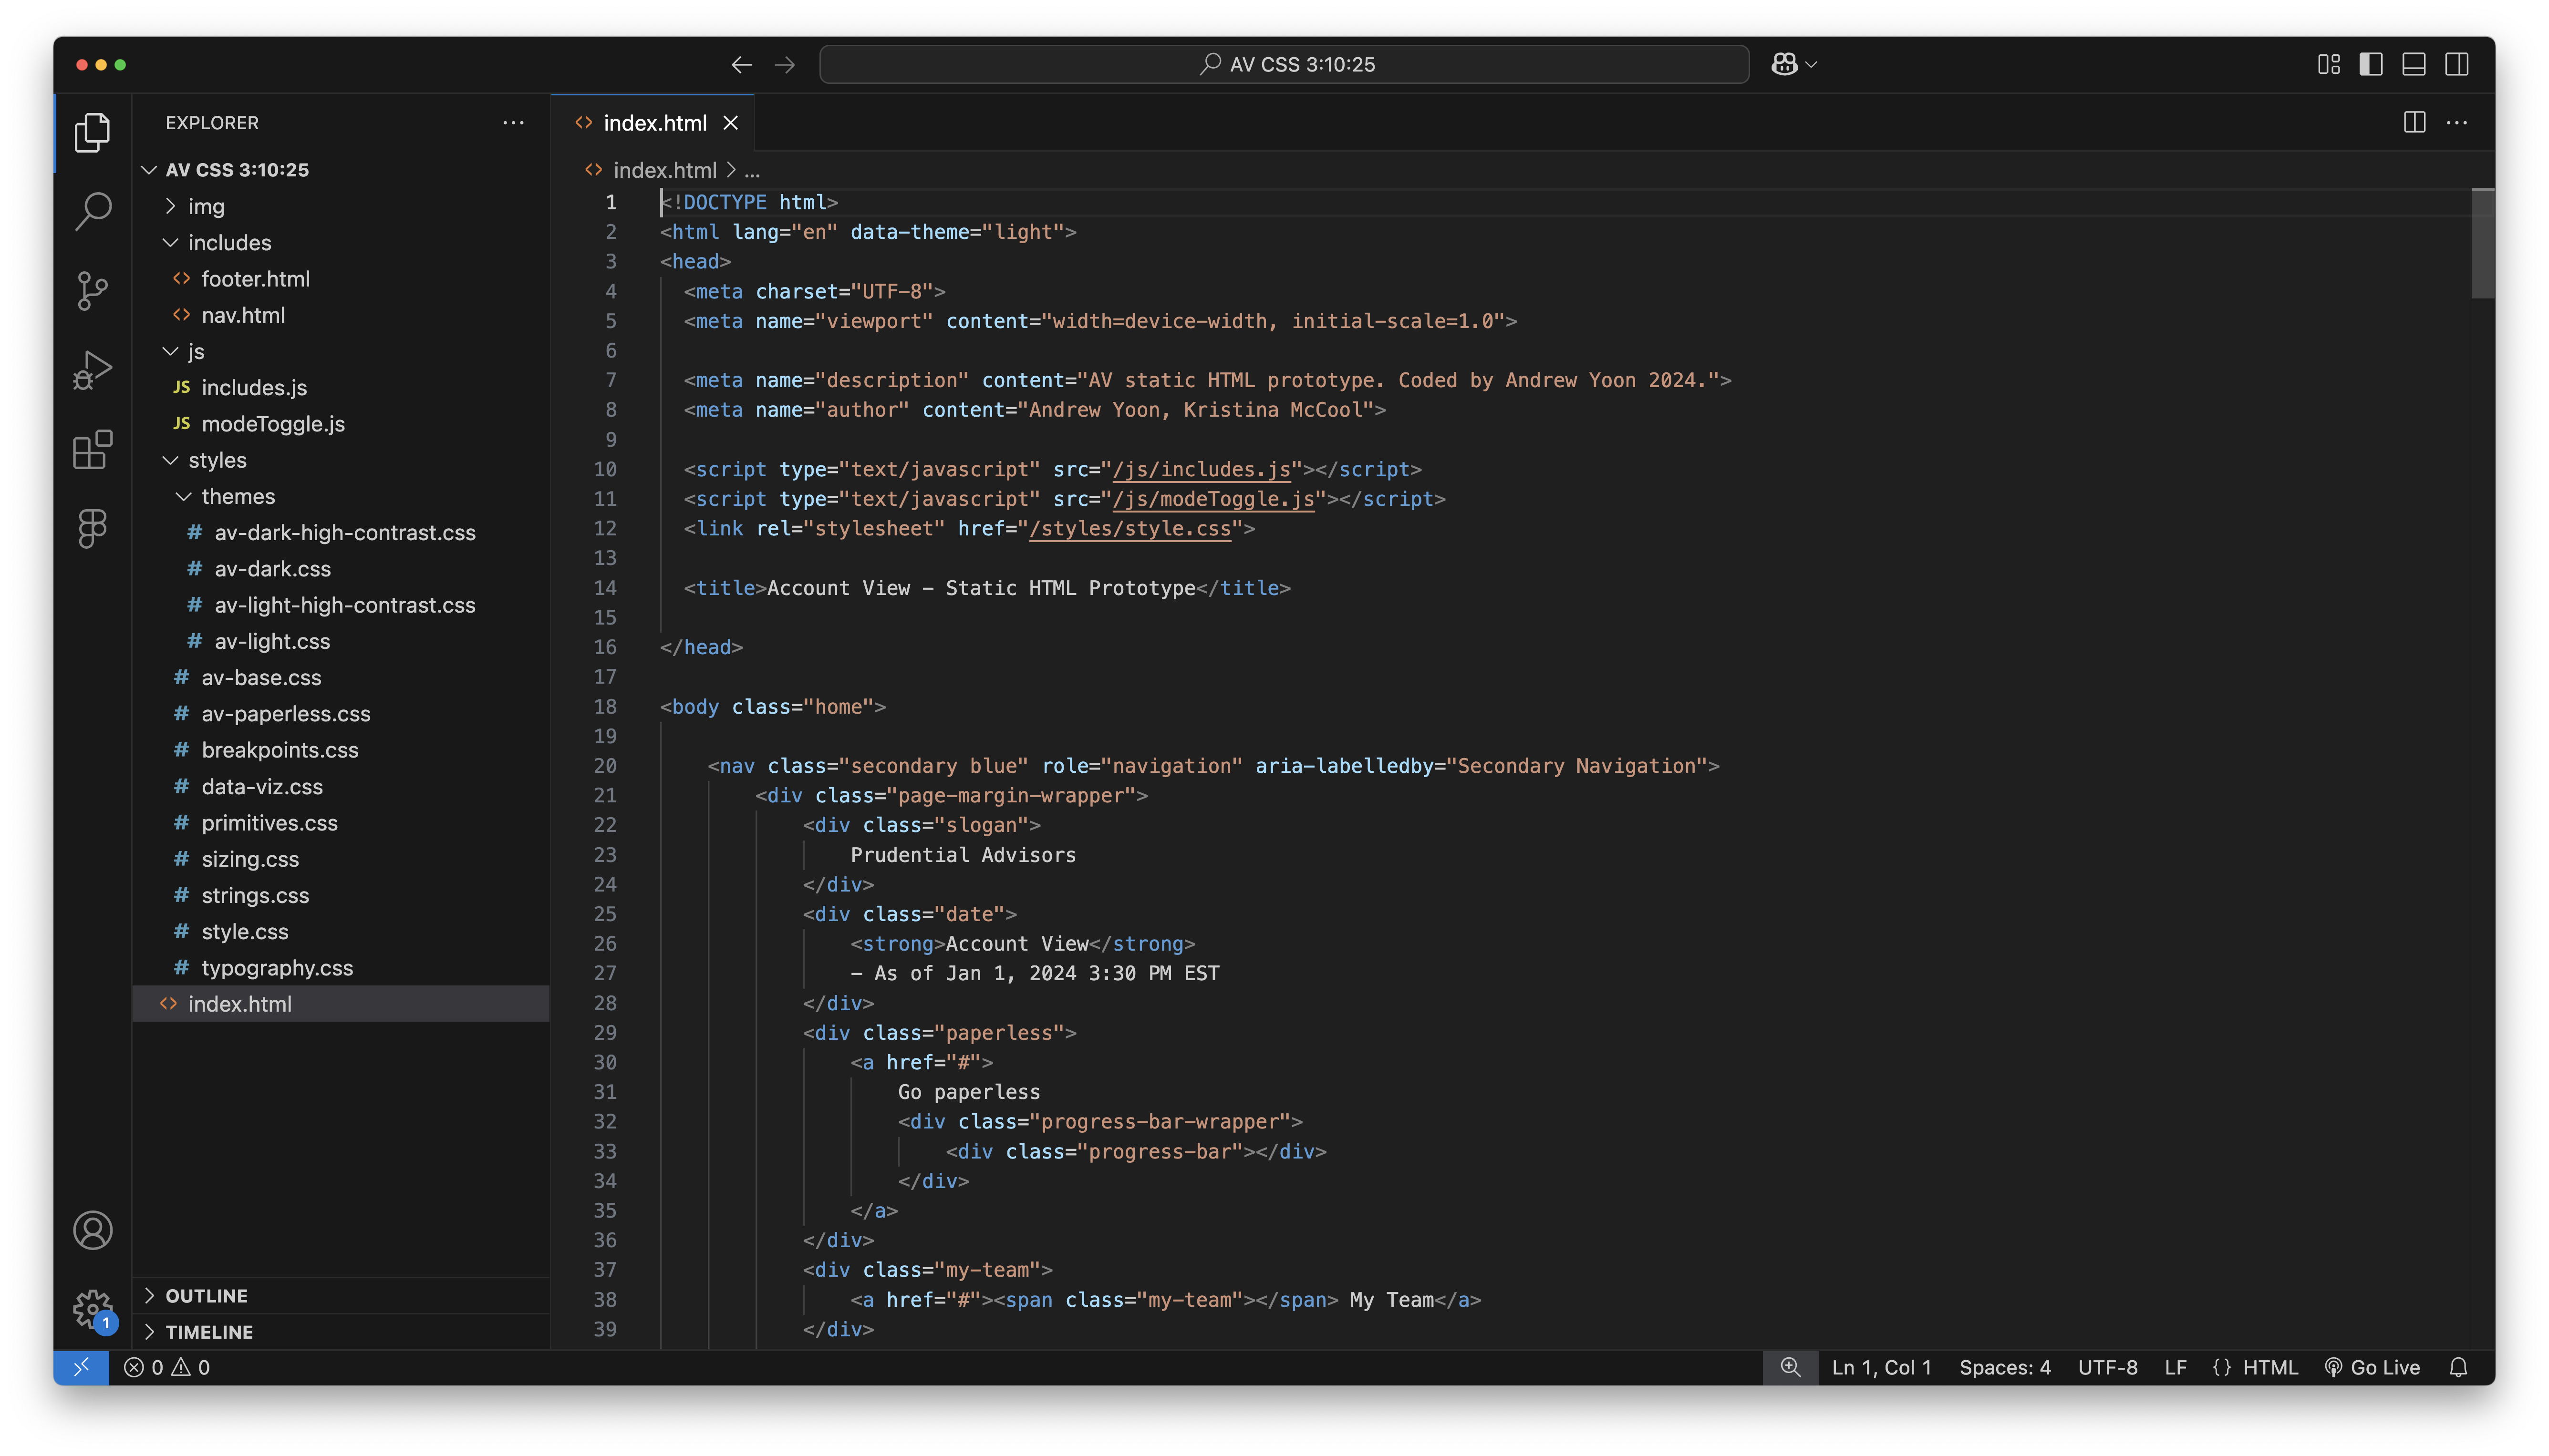The image size is (2549, 1456).
Task: Open remote window indicator
Action: click(81, 1367)
